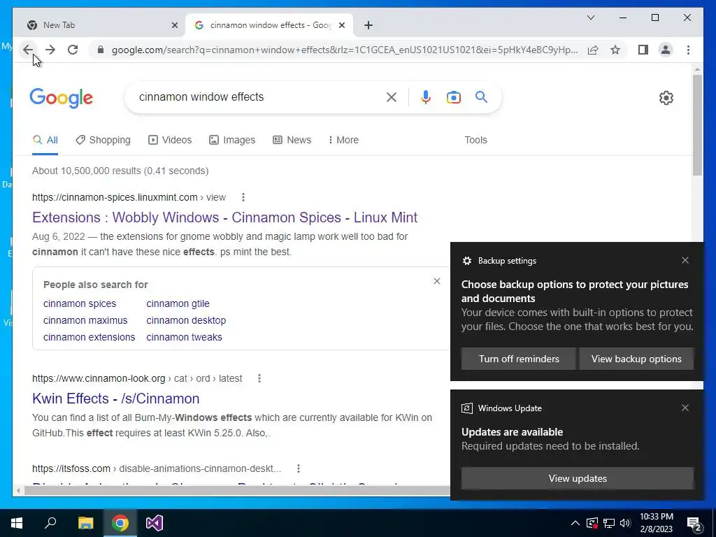Go forward with the browser forward arrow
This screenshot has width=716, height=537.
pyautogui.click(x=50, y=50)
